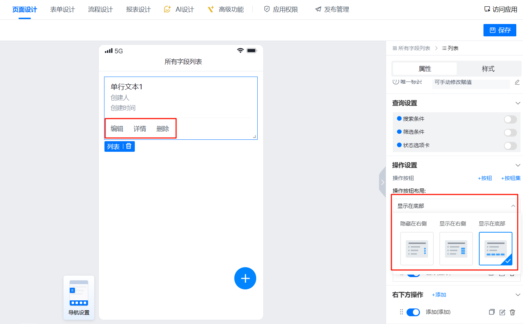Turn on the 筛选条件 switch
This screenshot has width=523, height=324.
(510, 132)
